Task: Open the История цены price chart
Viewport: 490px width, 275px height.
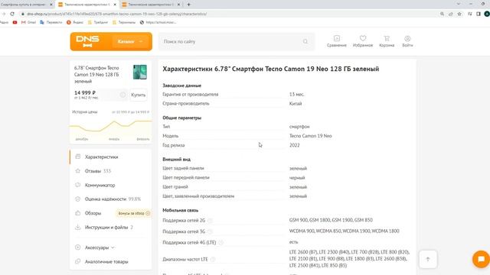Action: [111, 126]
